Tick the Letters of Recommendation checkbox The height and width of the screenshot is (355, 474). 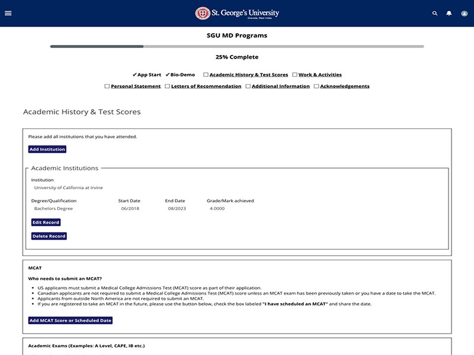pos(168,86)
